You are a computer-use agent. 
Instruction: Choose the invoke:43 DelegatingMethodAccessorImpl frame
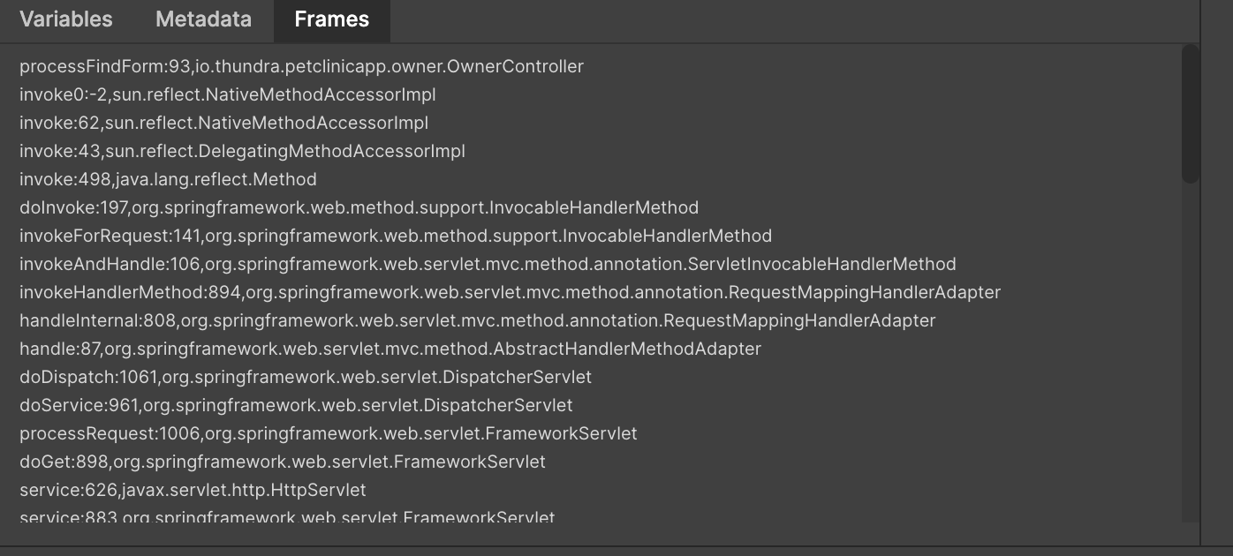[242, 151]
